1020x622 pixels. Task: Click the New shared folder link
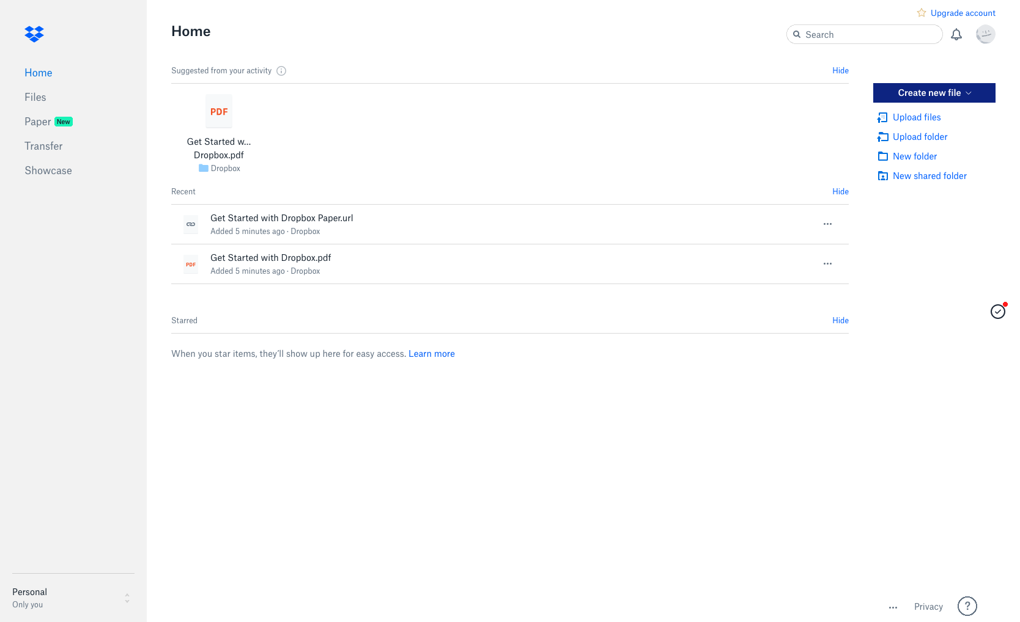(929, 176)
